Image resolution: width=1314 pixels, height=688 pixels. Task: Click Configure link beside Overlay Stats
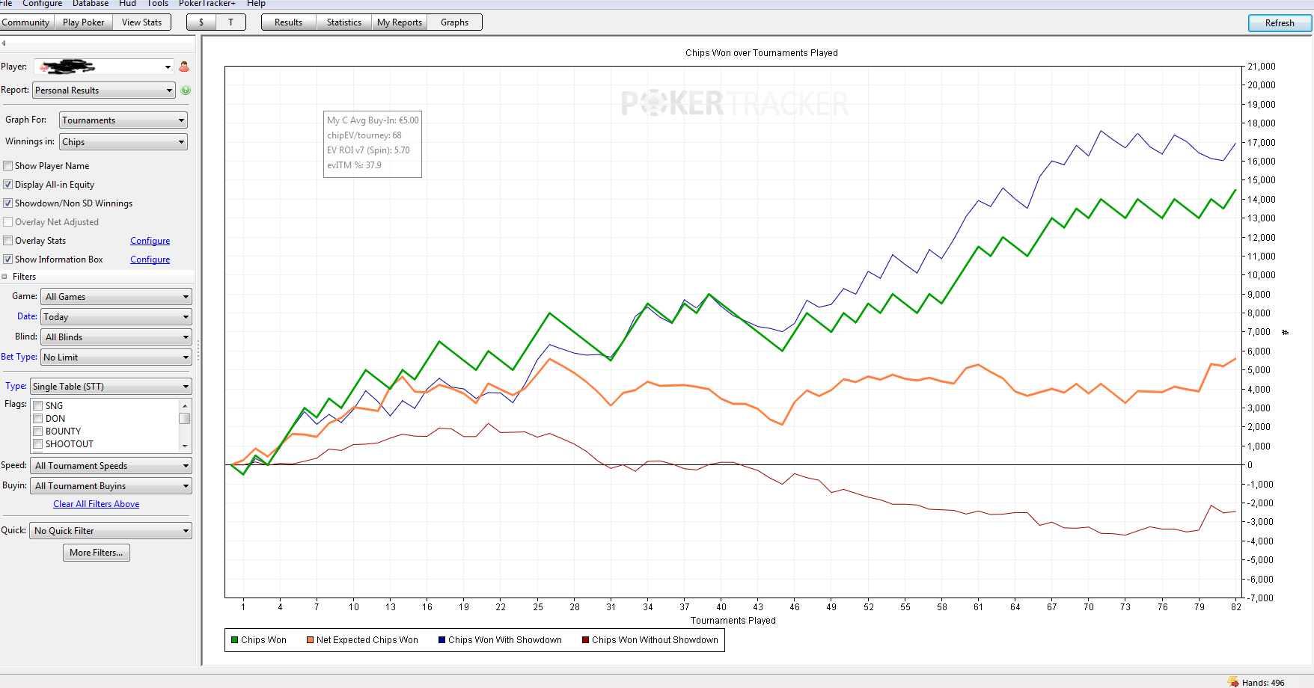[x=150, y=241]
